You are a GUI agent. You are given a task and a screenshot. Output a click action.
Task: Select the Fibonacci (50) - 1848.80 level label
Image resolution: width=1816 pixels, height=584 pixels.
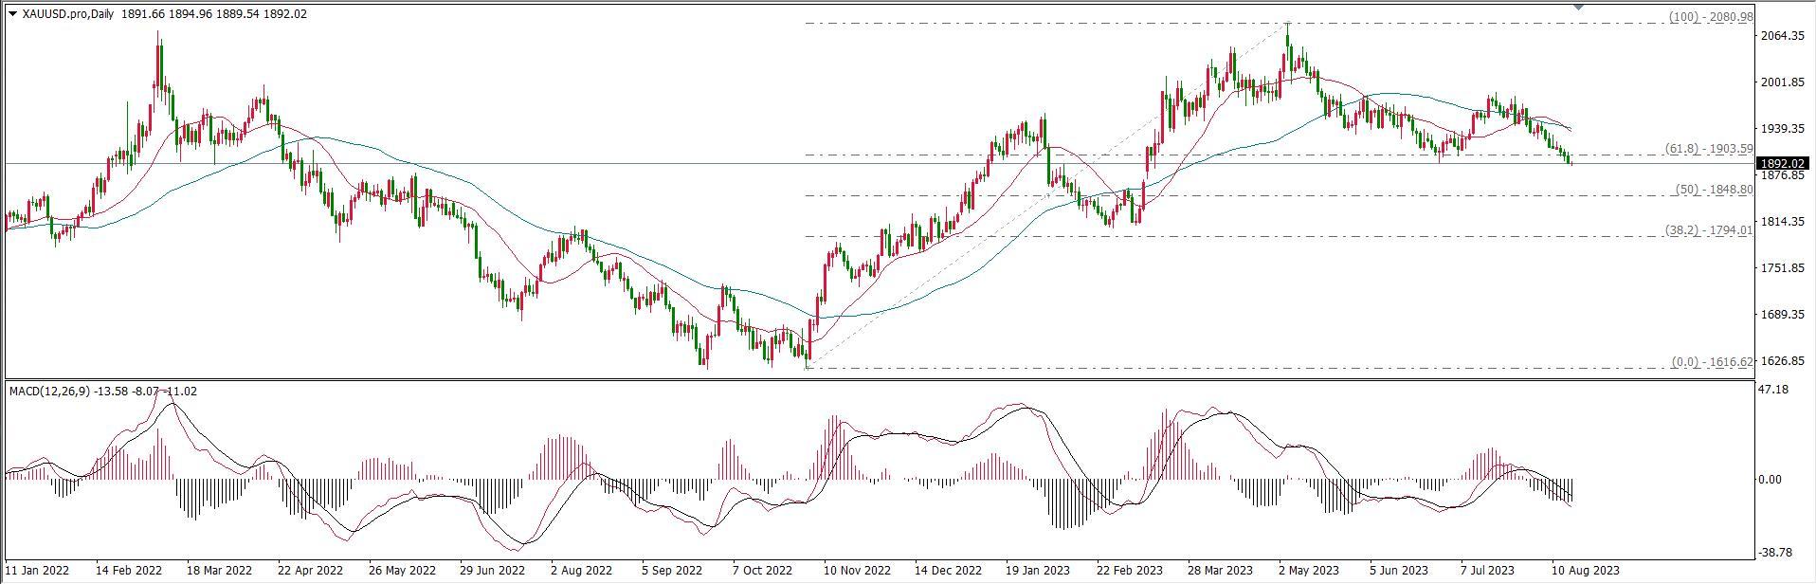(x=1714, y=190)
